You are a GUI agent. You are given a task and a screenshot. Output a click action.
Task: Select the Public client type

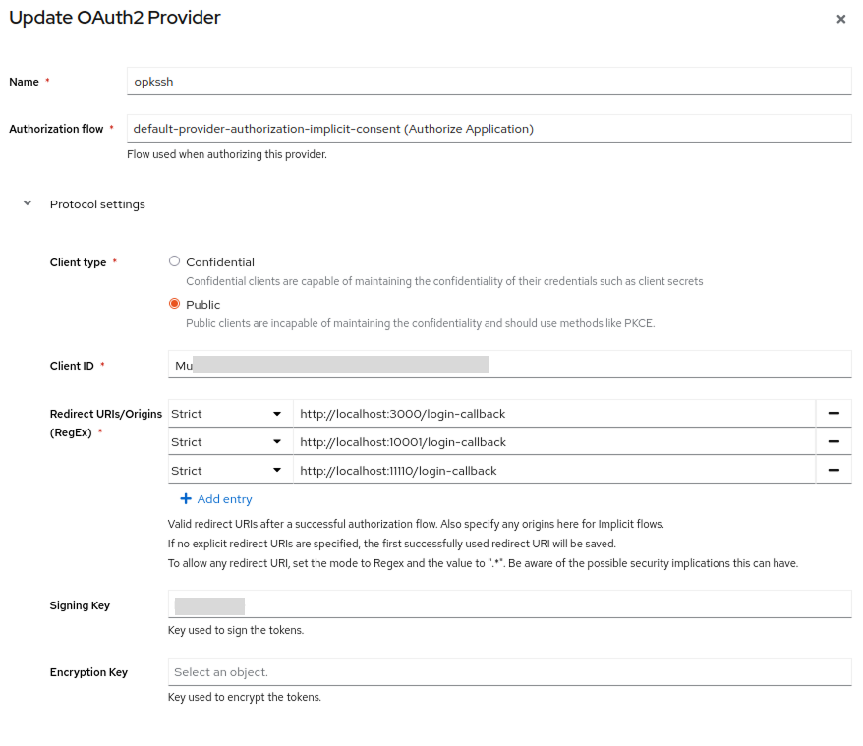pyautogui.click(x=175, y=305)
